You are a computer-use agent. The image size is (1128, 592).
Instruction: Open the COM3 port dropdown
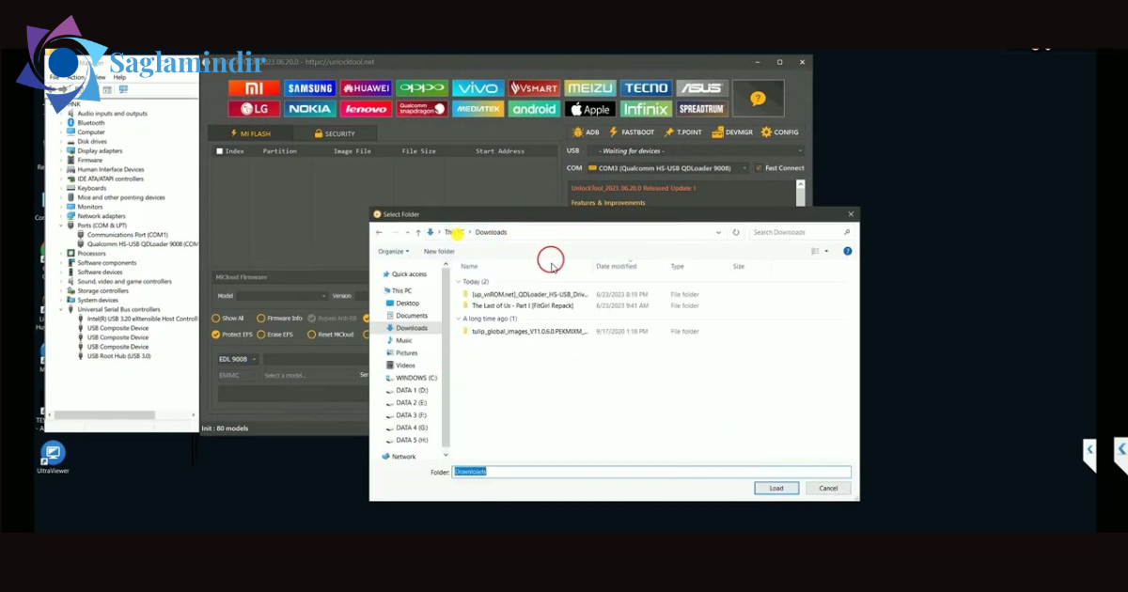click(667, 168)
